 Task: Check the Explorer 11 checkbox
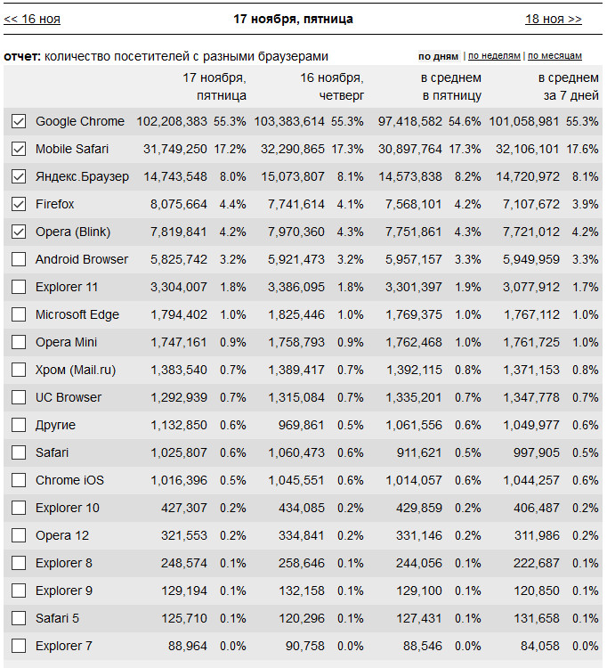point(19,287)
